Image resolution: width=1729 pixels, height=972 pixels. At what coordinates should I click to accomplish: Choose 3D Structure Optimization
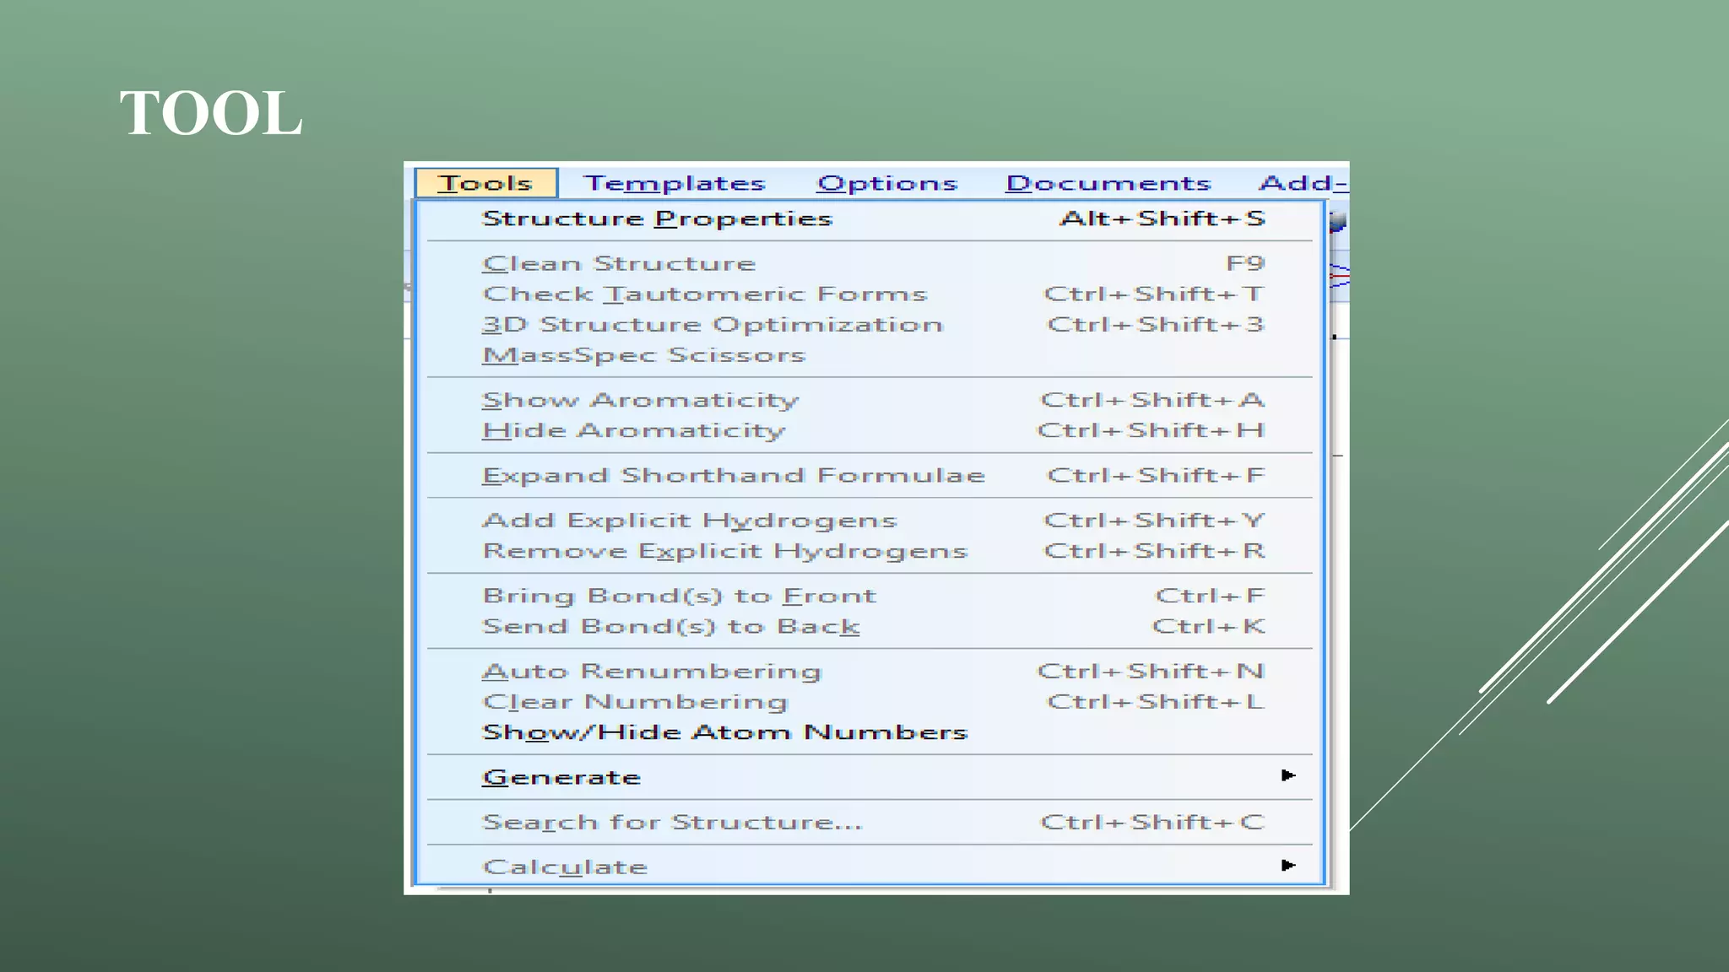pyautogui.click(x=713, y=324)
